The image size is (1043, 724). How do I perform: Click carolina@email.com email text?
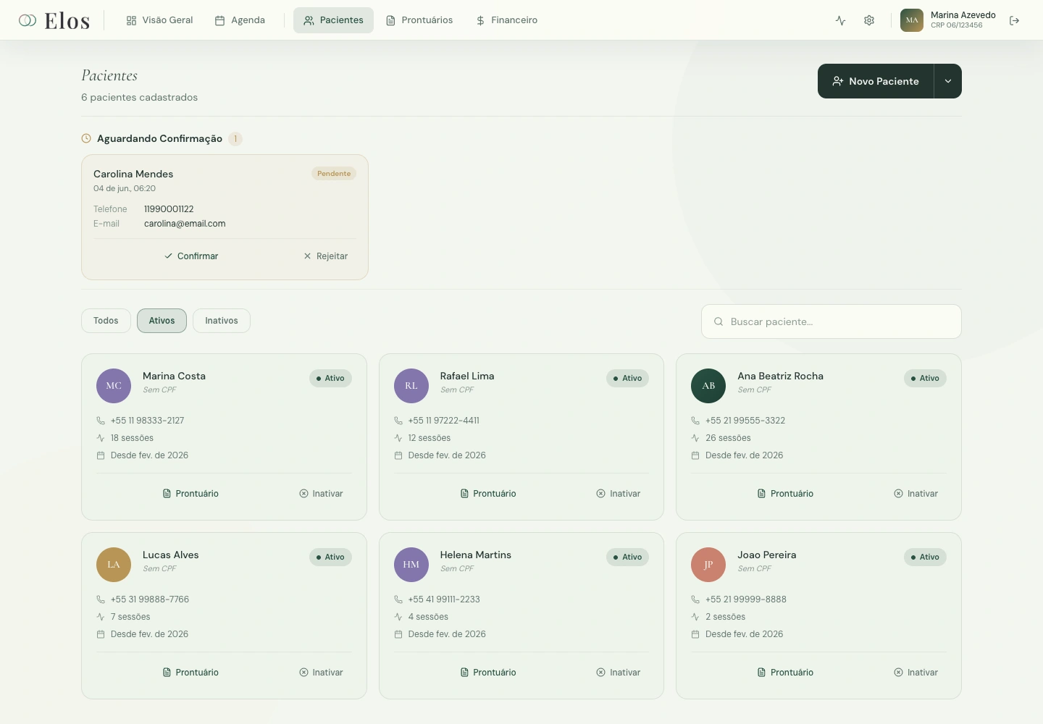[185, 224]
